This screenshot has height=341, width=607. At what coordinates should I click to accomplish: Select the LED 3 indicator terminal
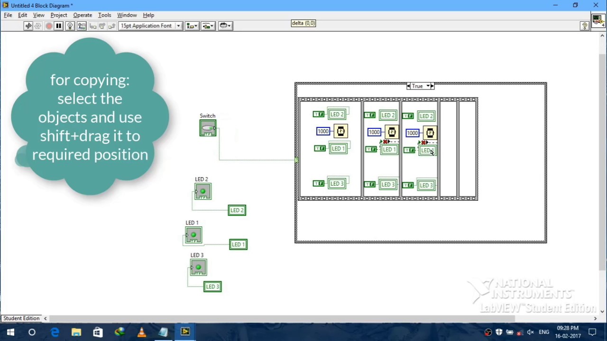[x=198, y=268]
